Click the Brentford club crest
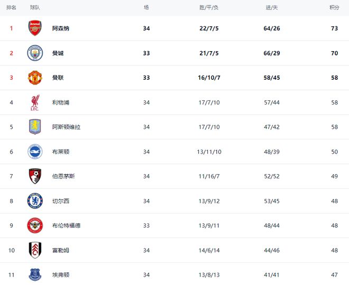349x285 pixels. 35,225
